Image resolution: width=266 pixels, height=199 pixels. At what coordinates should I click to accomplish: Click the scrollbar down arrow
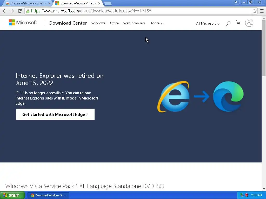point(264,189)
